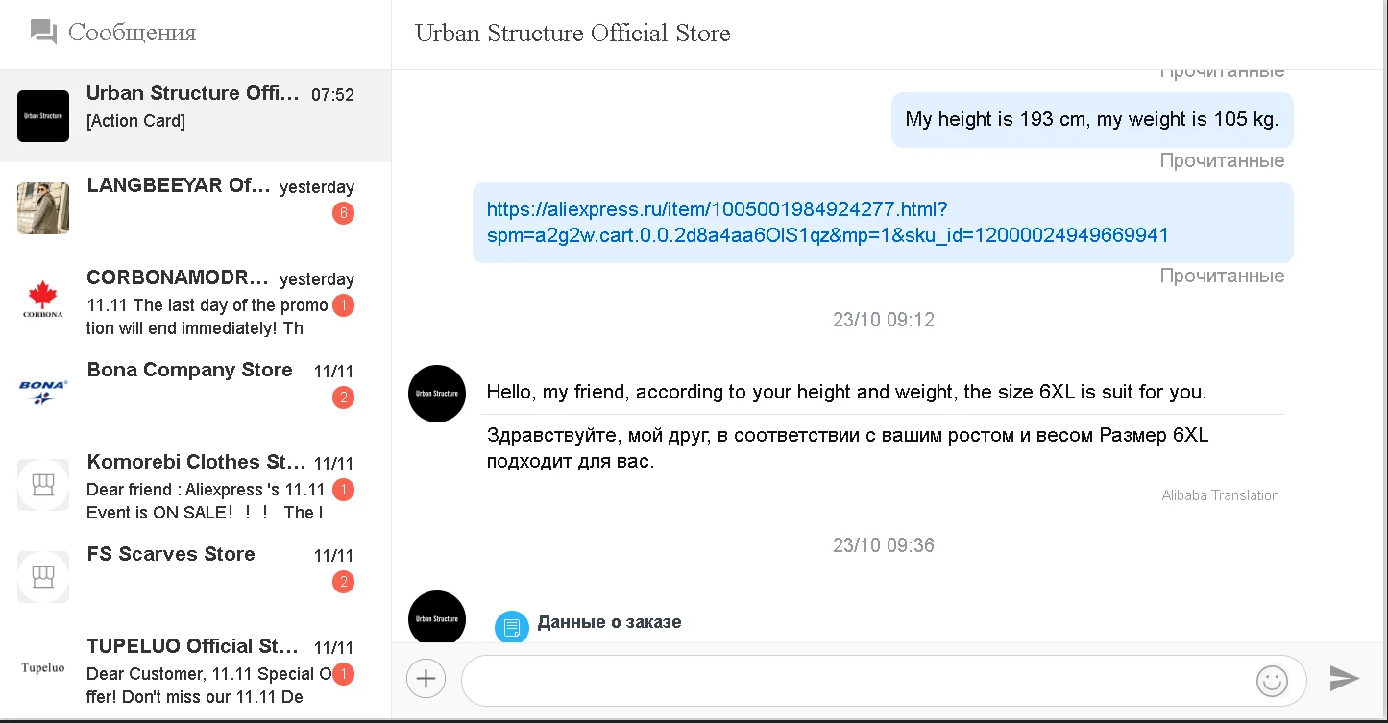Click the Alibaba Translation label

(x=1220, y=495)
